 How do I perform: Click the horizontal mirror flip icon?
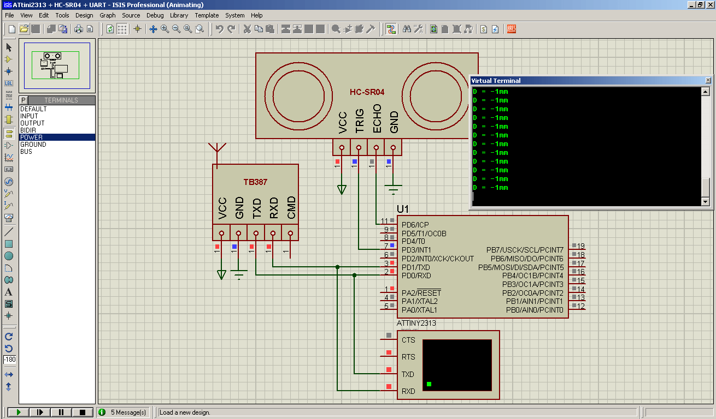(x=9, y=375)
